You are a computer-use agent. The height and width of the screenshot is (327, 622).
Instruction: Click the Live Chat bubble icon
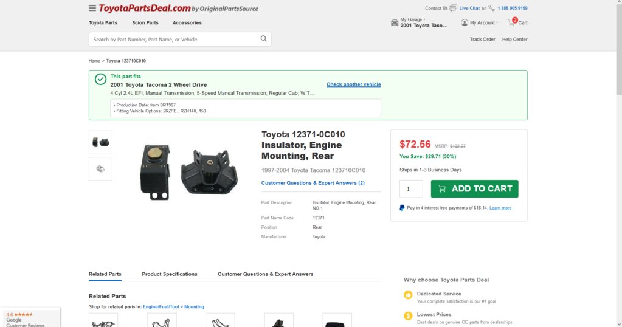tap(453, 8)
